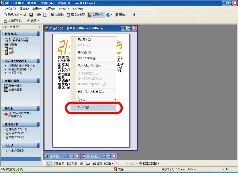Click 全て並べる
238x173 pixels.
point(15,73)
